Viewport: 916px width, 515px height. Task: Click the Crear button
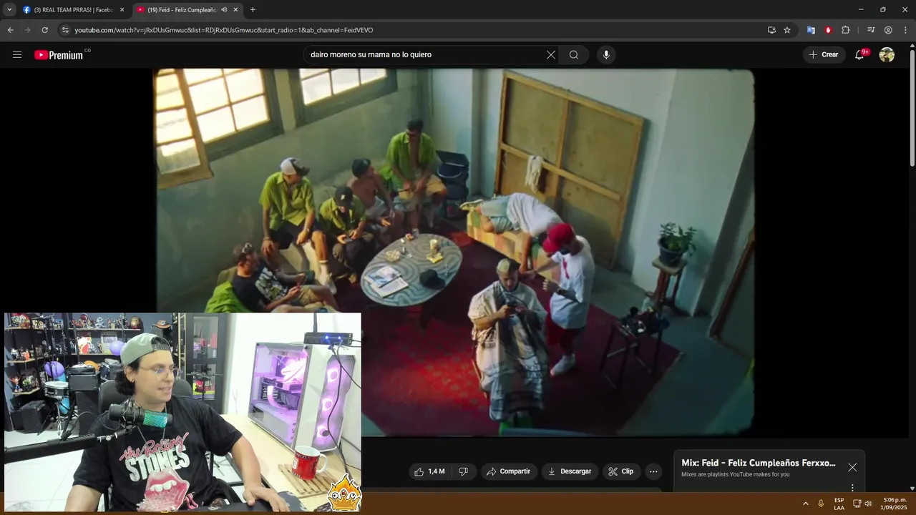click(x=824, y=54)
